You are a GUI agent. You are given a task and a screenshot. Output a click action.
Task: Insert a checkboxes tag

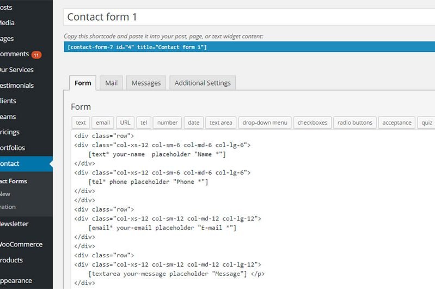click(313, 123)
